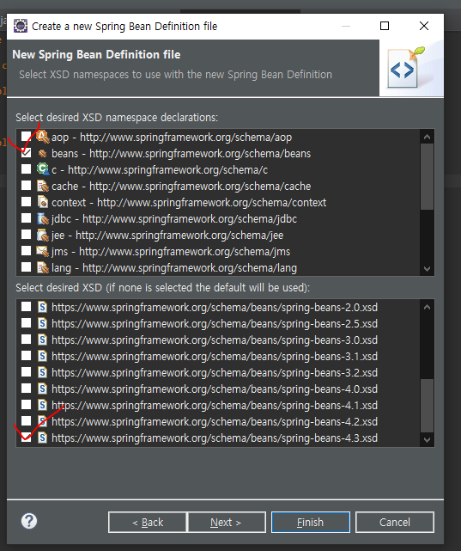Image resolution: width=461 pixels, height=551 pixels.
Task: Click XSD list scroll down arrow
Action: (427, 439)
